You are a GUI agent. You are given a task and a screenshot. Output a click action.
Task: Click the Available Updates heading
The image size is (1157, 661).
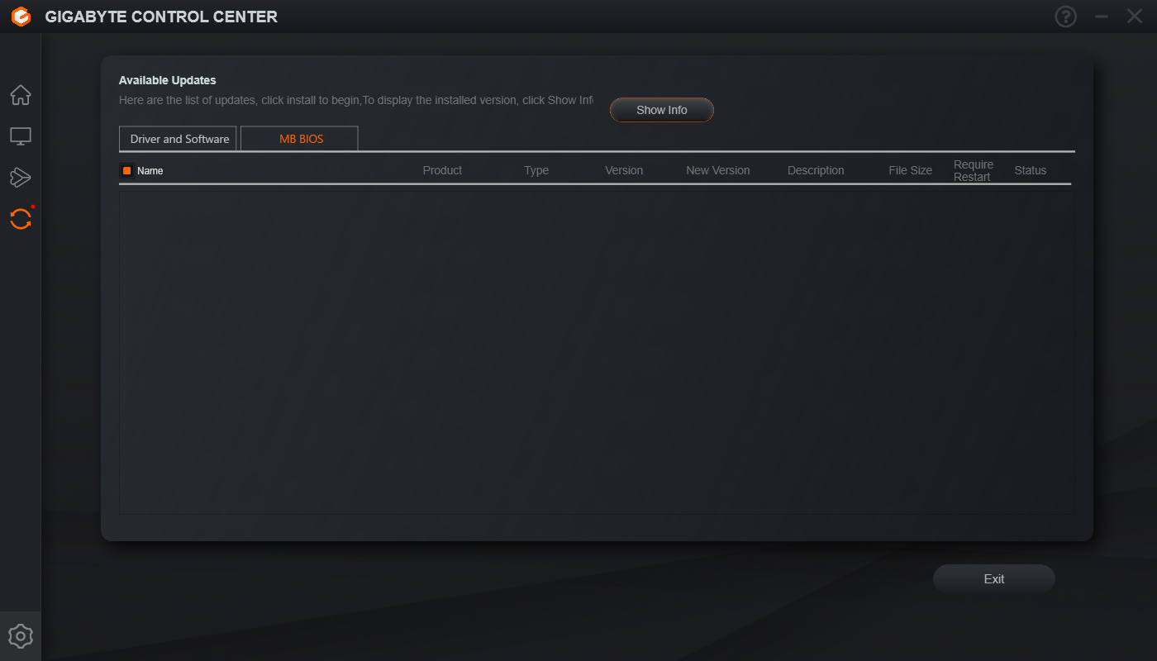point(168,80)
